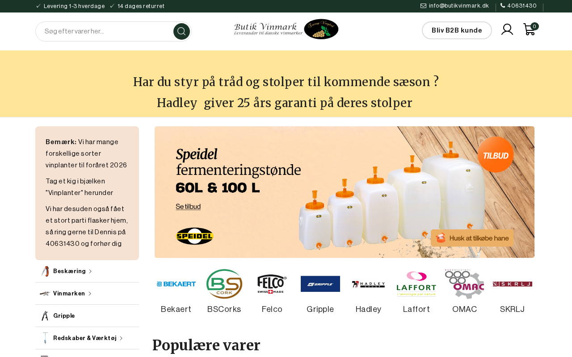Expand the Redskaber & Værktøj chevron
Image resolution: width=572 pixels, height=357 pixels.
click(121, 338)
